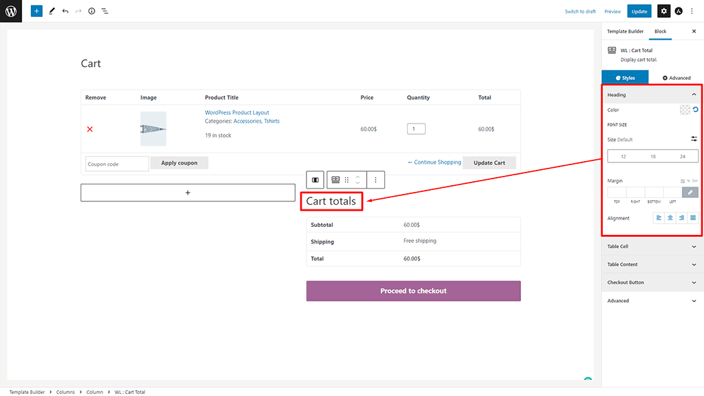Open the Advanced styles tab
The height and width of the screenshot is (396, 704).
[676, 78]
